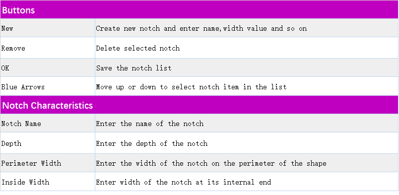Click the 'Delete selected notch' description
399x195 pixels.
138,48
